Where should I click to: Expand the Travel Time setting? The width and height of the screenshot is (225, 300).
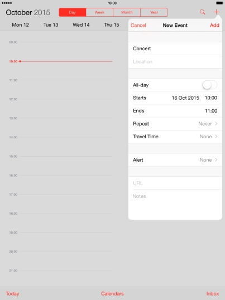(175, 137)
